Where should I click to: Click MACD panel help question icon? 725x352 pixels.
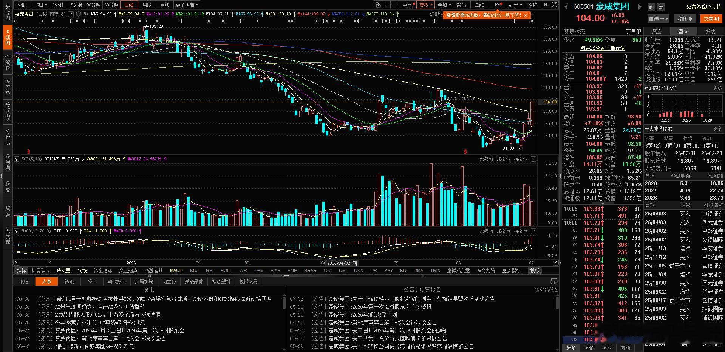pyautogui.click(x=17, y=231)
